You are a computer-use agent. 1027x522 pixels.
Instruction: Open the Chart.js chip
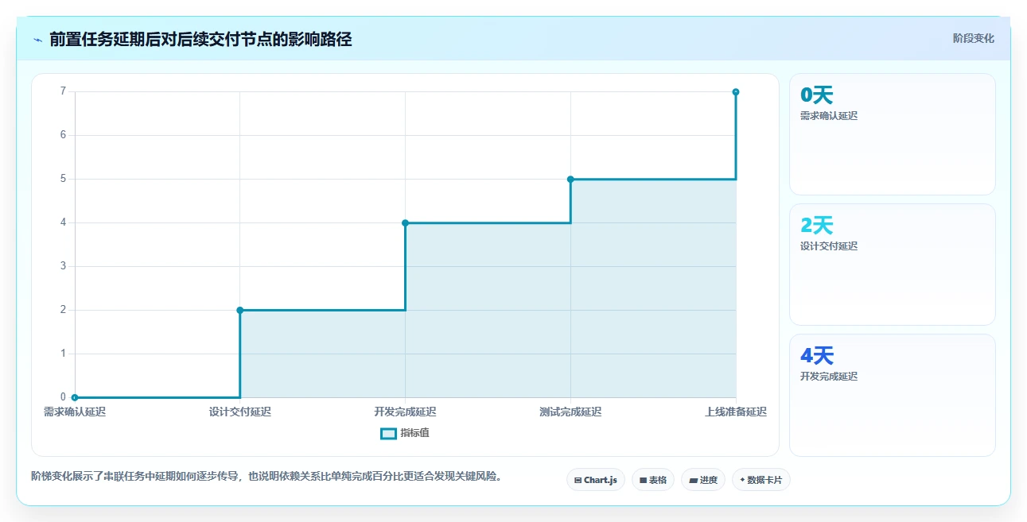click(596, 480)
